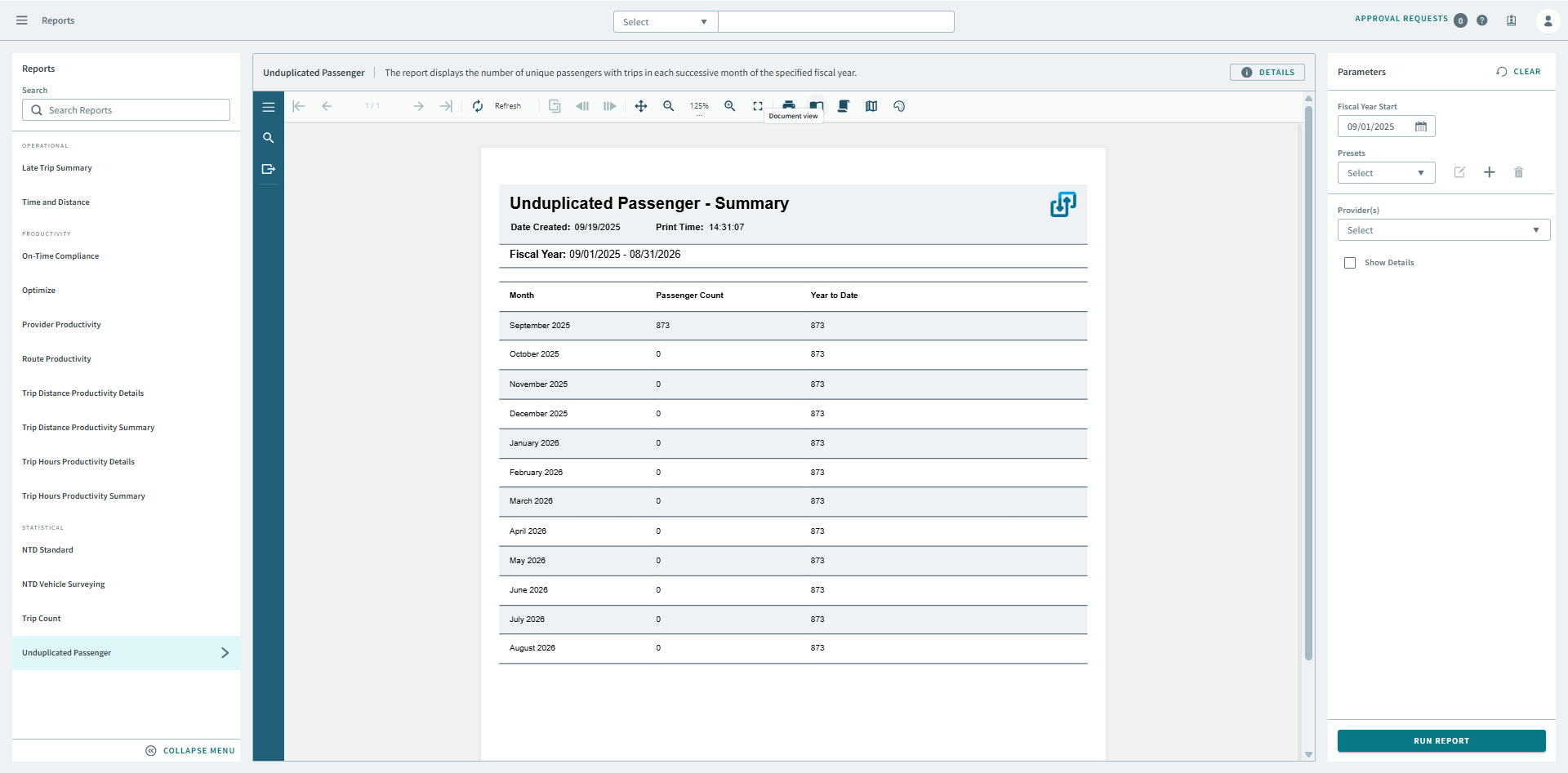Select the On-Time Compliance report
This screenshot has width=1568, height=773.
pyautogui.click(x=60, y=255)
